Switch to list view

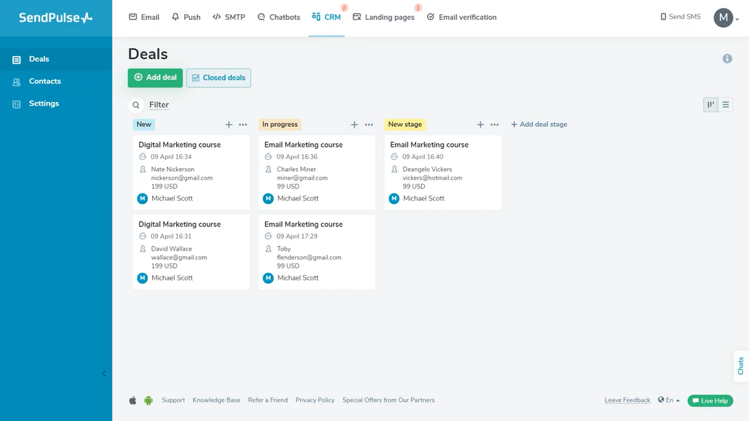point(726,105)
